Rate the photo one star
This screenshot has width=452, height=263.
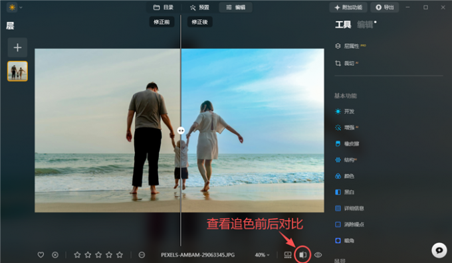[77, 254]
